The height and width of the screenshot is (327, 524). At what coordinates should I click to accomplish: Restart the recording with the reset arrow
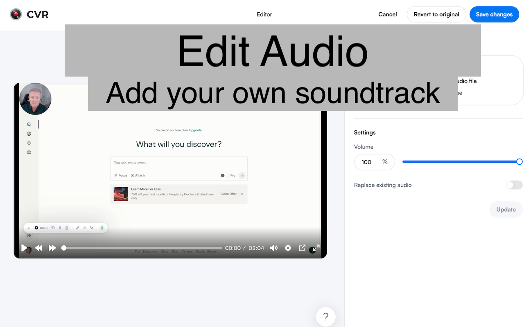[53, 228]
